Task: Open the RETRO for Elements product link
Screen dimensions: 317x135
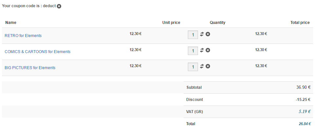Action: tap(23, 36)
